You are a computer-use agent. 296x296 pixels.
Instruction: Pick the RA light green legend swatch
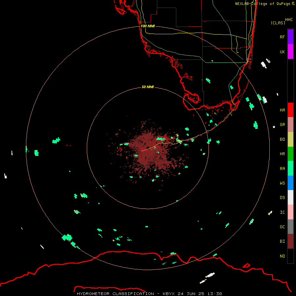pyautogui.click(x=290, y=168)
